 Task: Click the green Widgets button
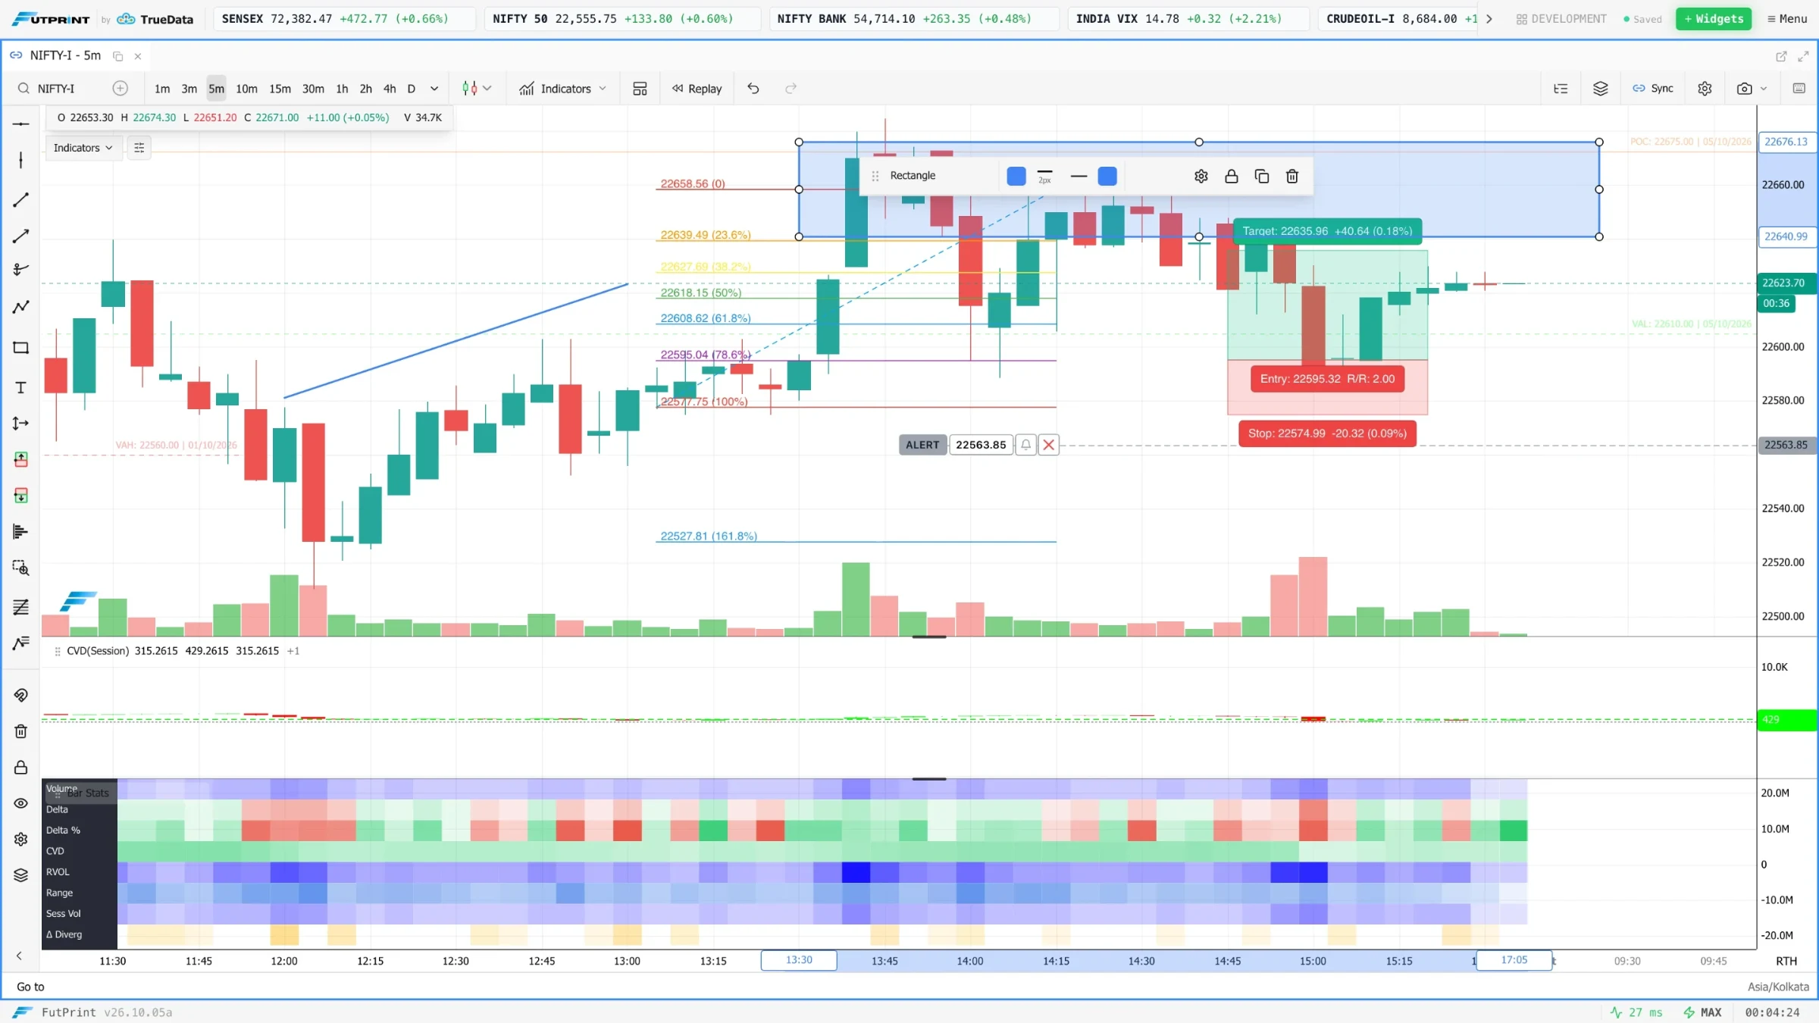tap(1713, 19)
